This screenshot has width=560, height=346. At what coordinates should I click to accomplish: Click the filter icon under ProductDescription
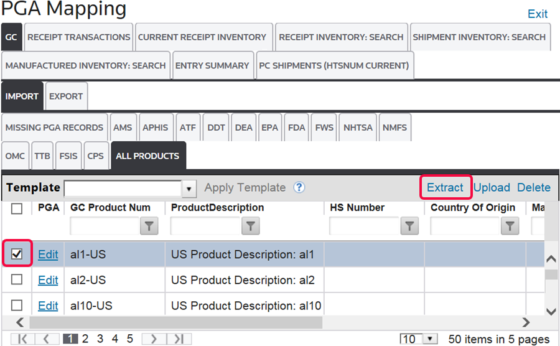[x=250, y=227]
